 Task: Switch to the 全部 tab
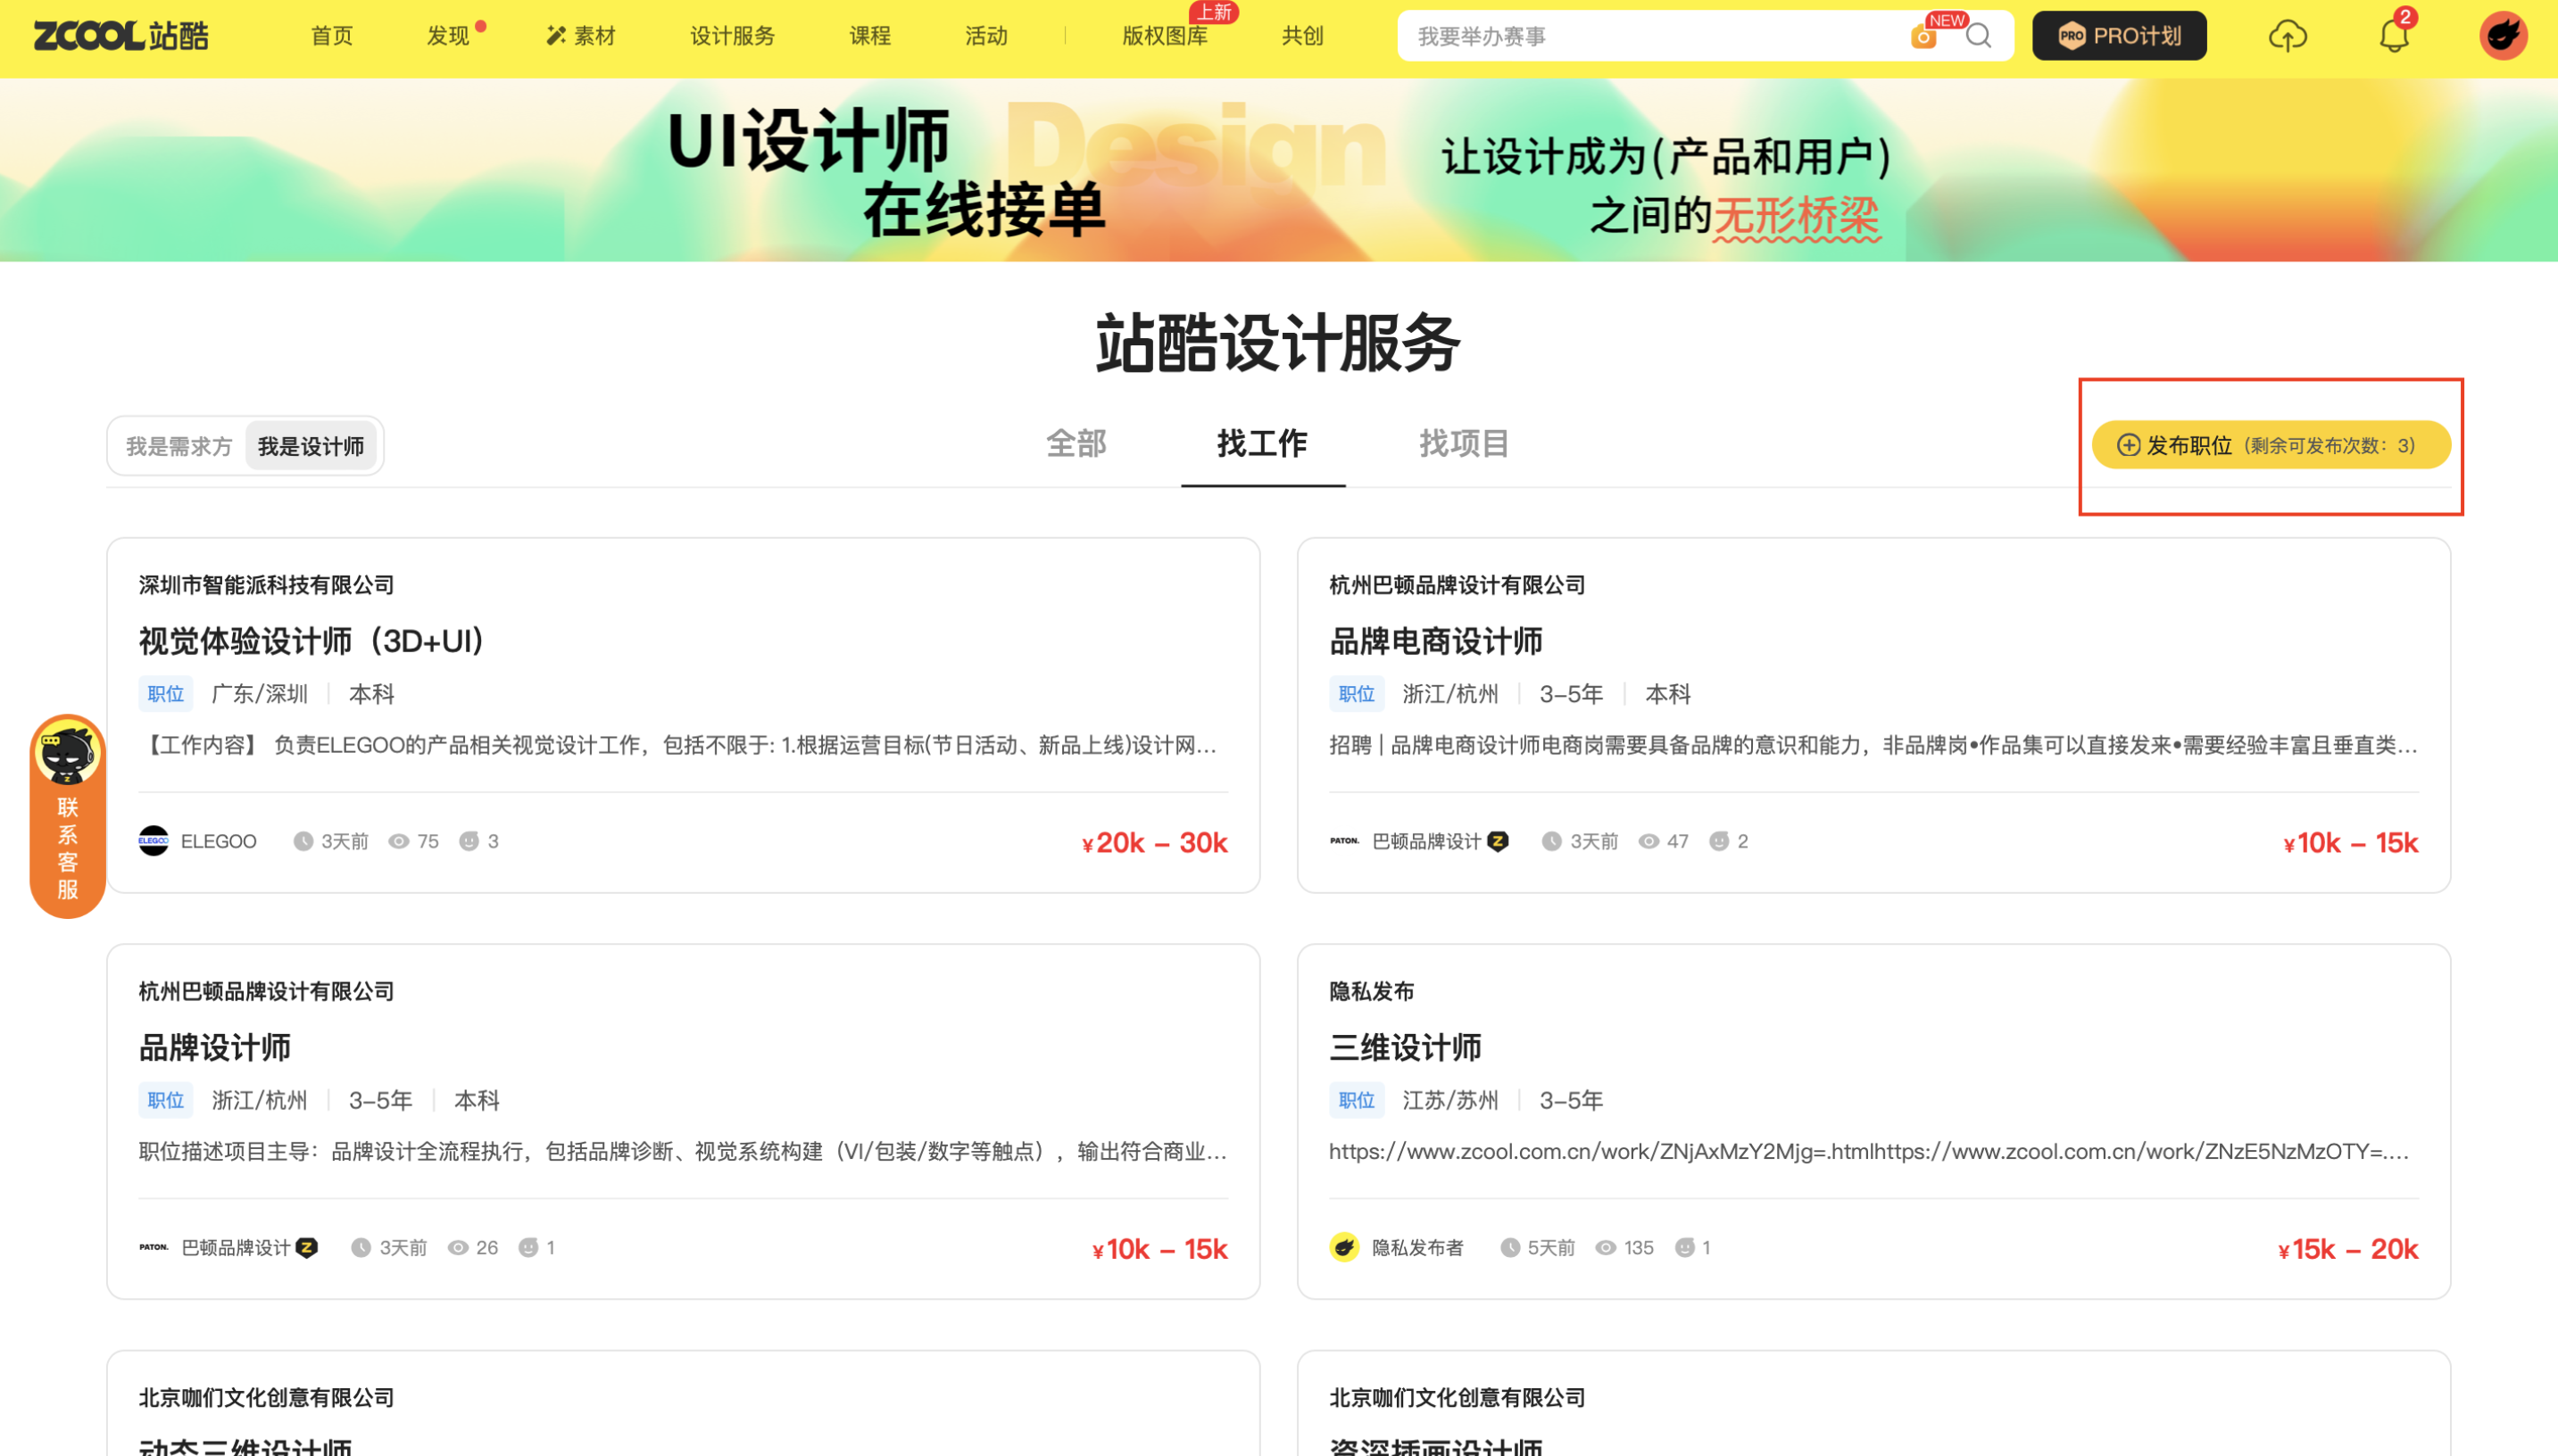tap(1076, 443)
